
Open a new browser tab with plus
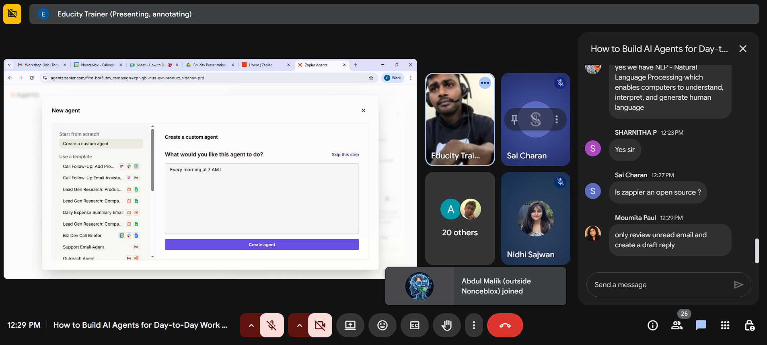[355, 65]
